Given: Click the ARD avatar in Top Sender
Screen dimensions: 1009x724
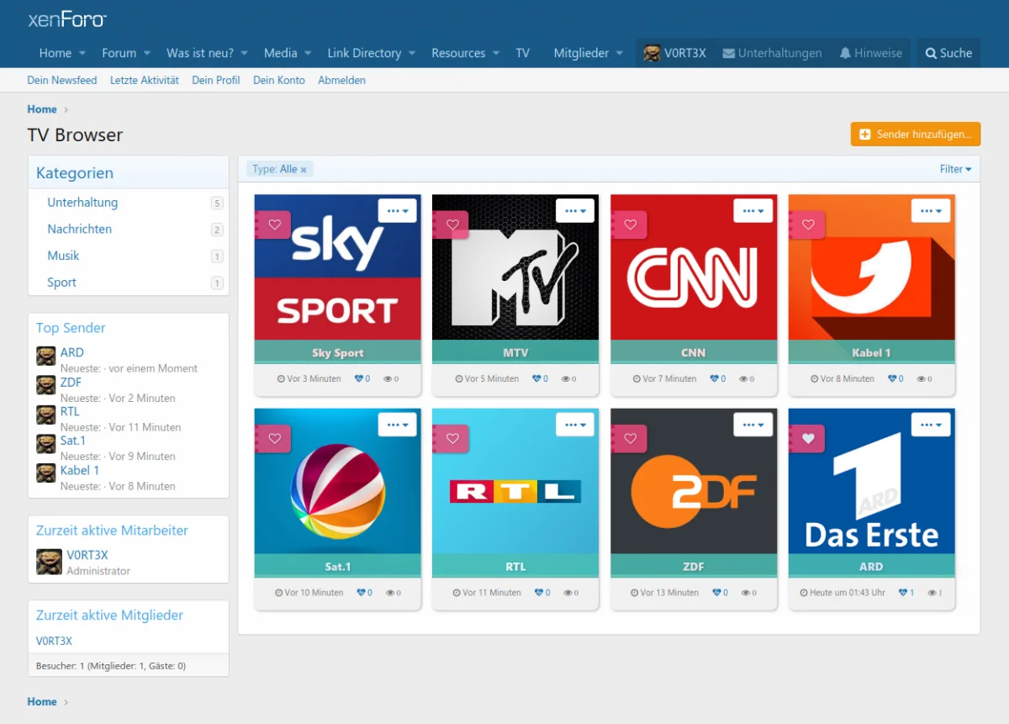Looking at the screenshot, I should [x=46, y=357].
